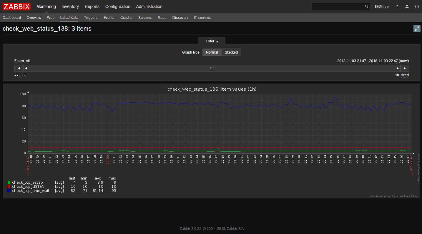422x234 pixels.
Task: Open the Monitoring menu
Action: tap(46, 6)
